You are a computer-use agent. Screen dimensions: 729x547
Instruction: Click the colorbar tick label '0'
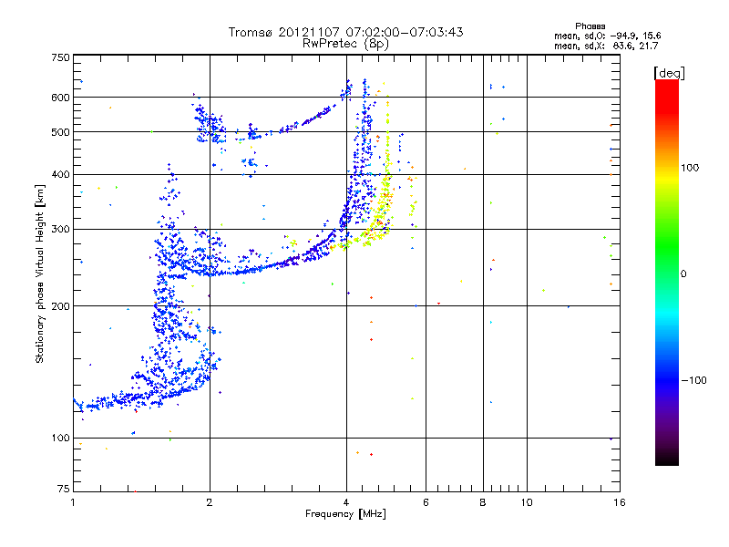(683, 274)
